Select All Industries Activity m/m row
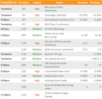Viewport: 102px width, 99px height. tap(51, 20)
